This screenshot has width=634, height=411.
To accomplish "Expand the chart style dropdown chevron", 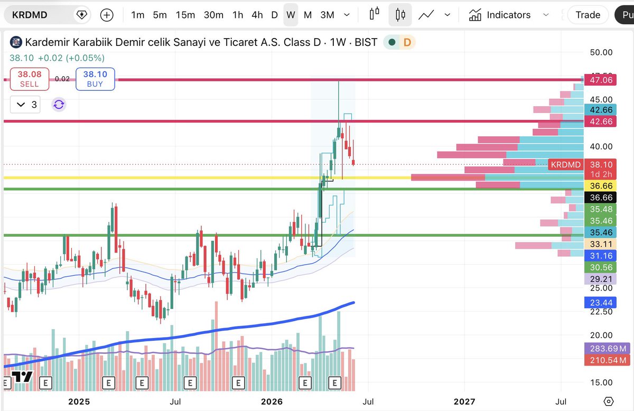I will (x=447, y=15).
